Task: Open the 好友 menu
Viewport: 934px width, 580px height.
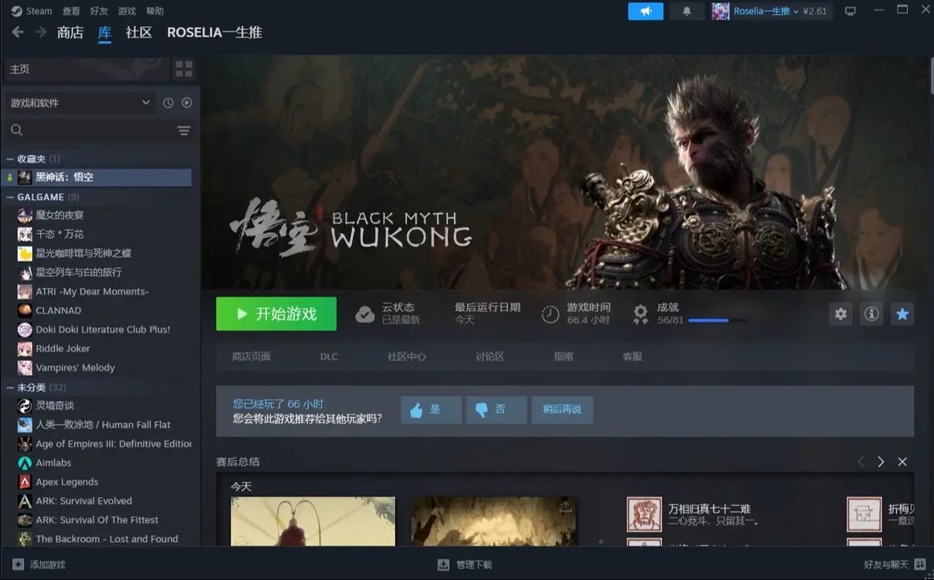Action: coord(99,11)
